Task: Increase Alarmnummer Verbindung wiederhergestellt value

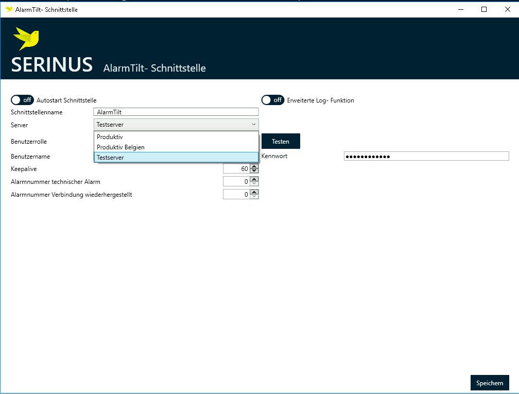Action: point(254,192)
